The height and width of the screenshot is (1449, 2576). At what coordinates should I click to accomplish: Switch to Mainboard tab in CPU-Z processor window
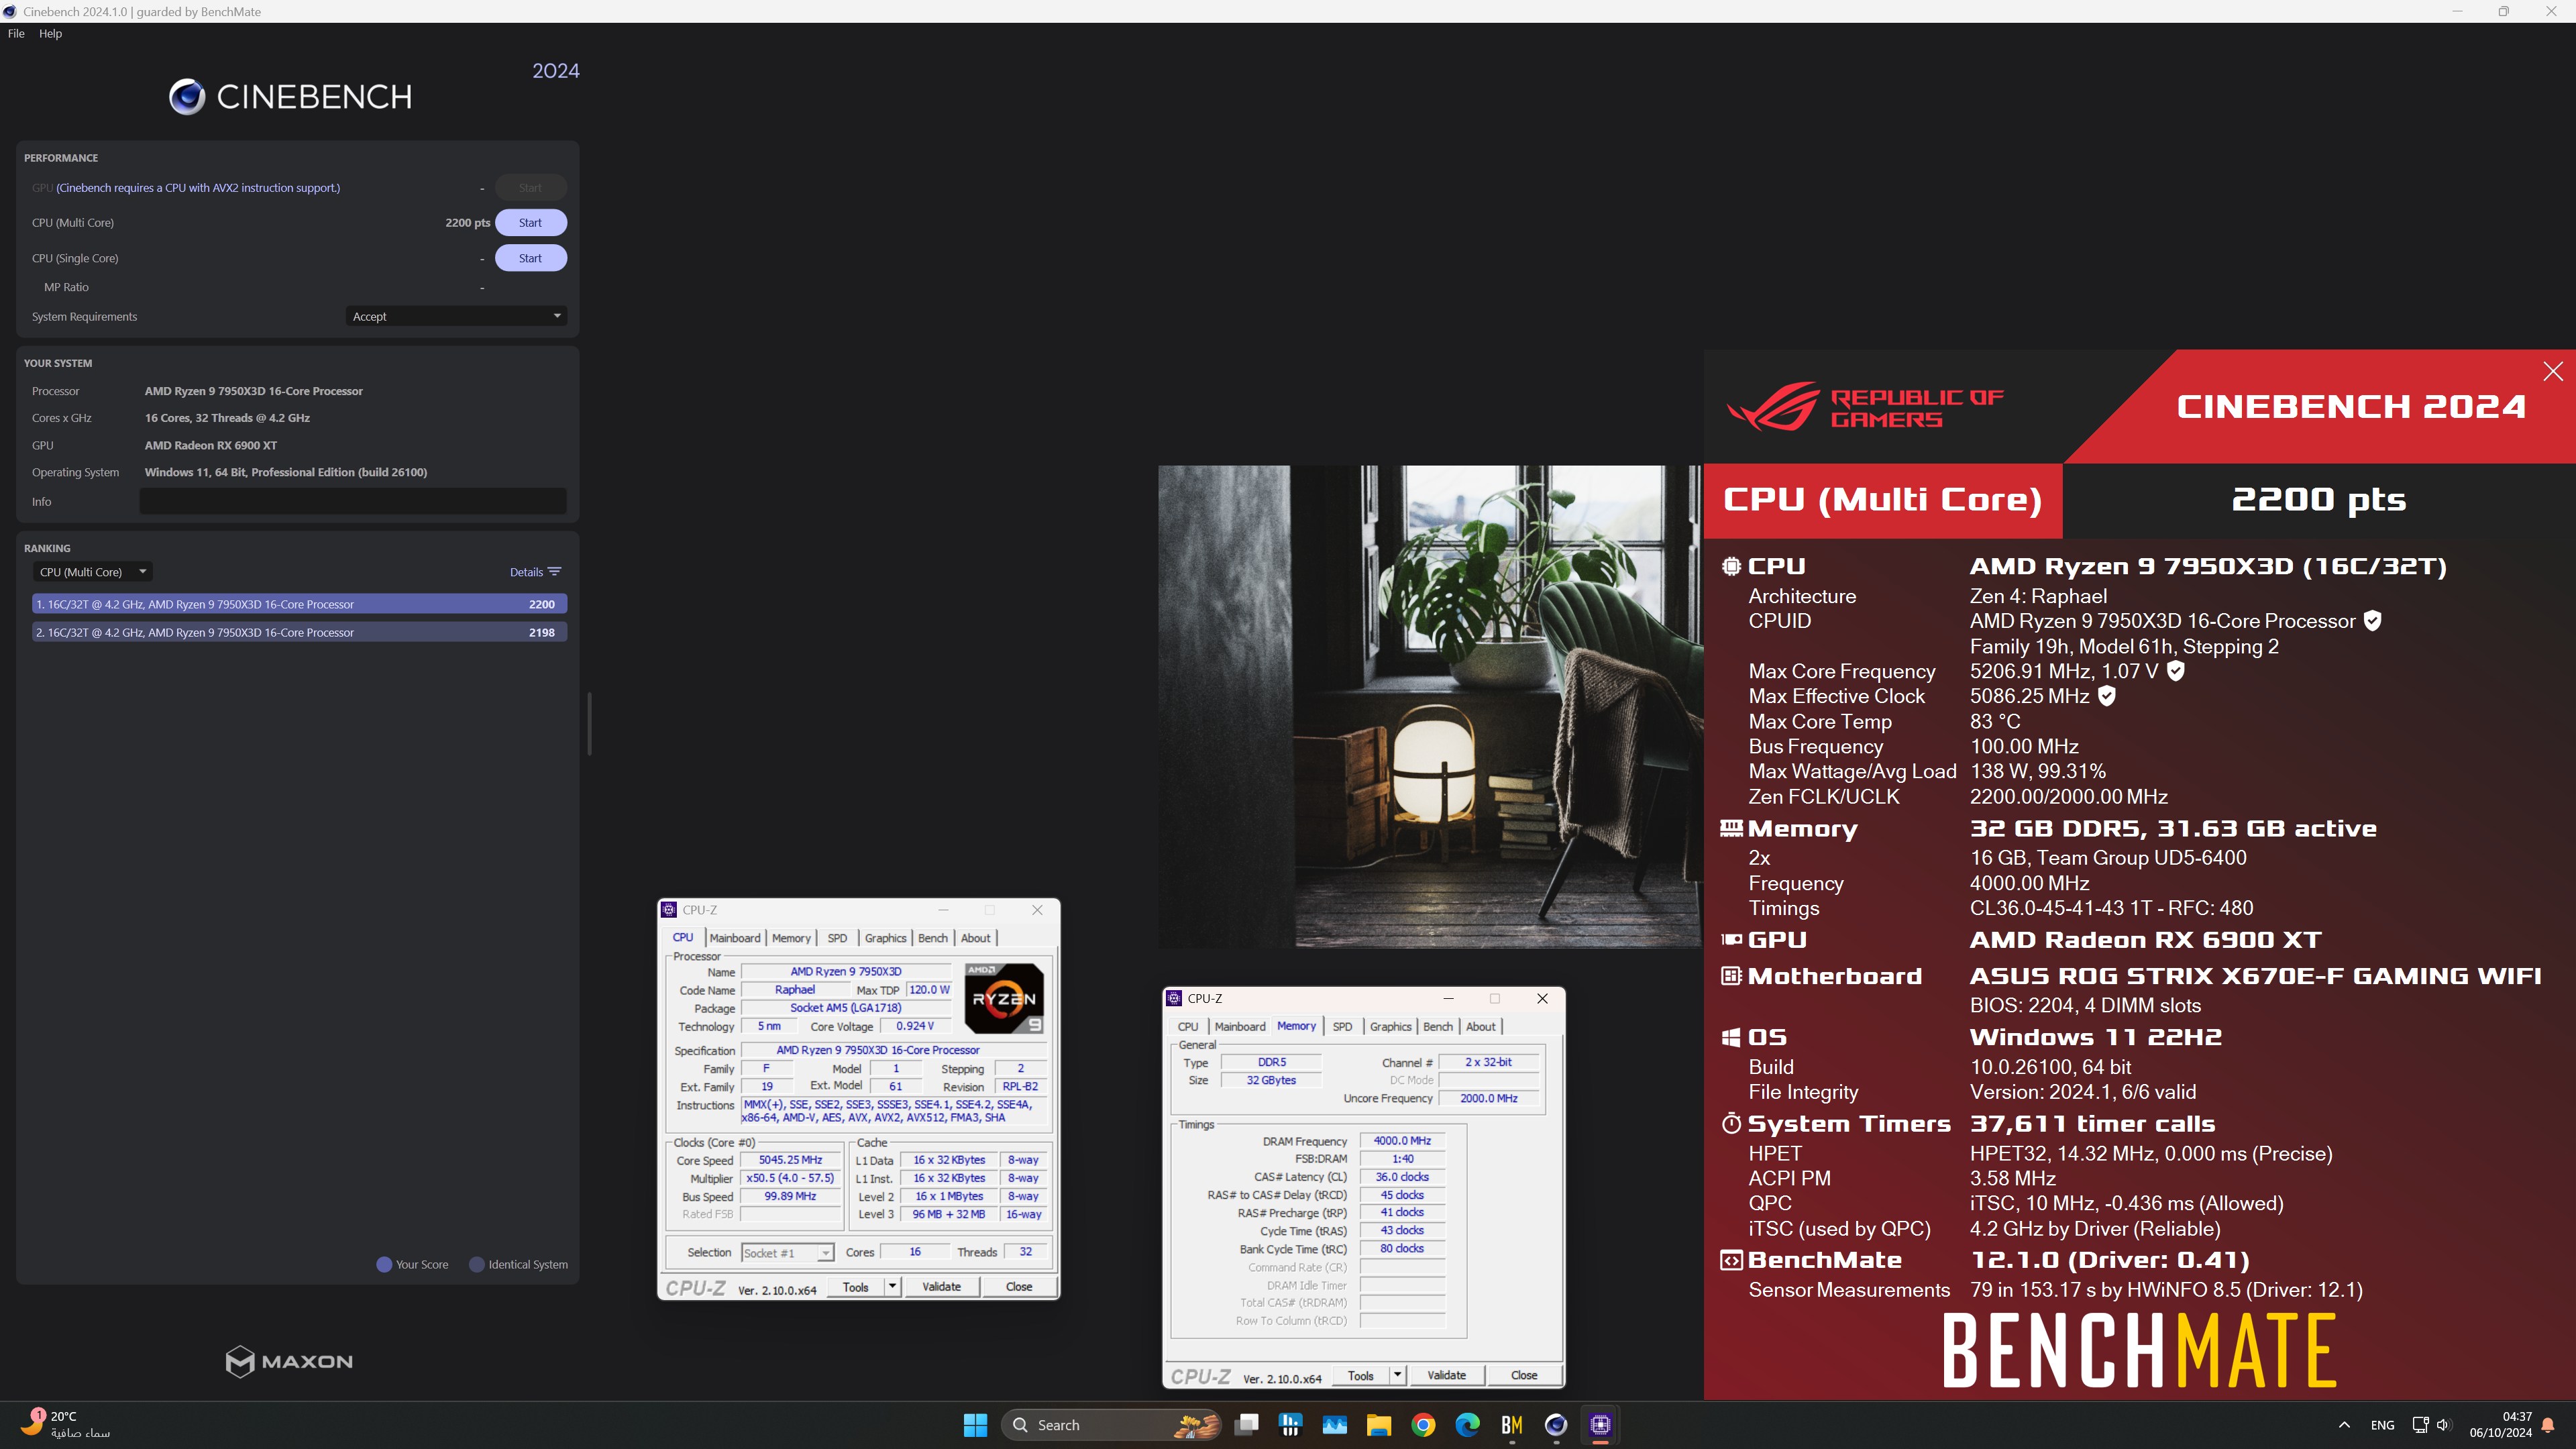point(735,938)
